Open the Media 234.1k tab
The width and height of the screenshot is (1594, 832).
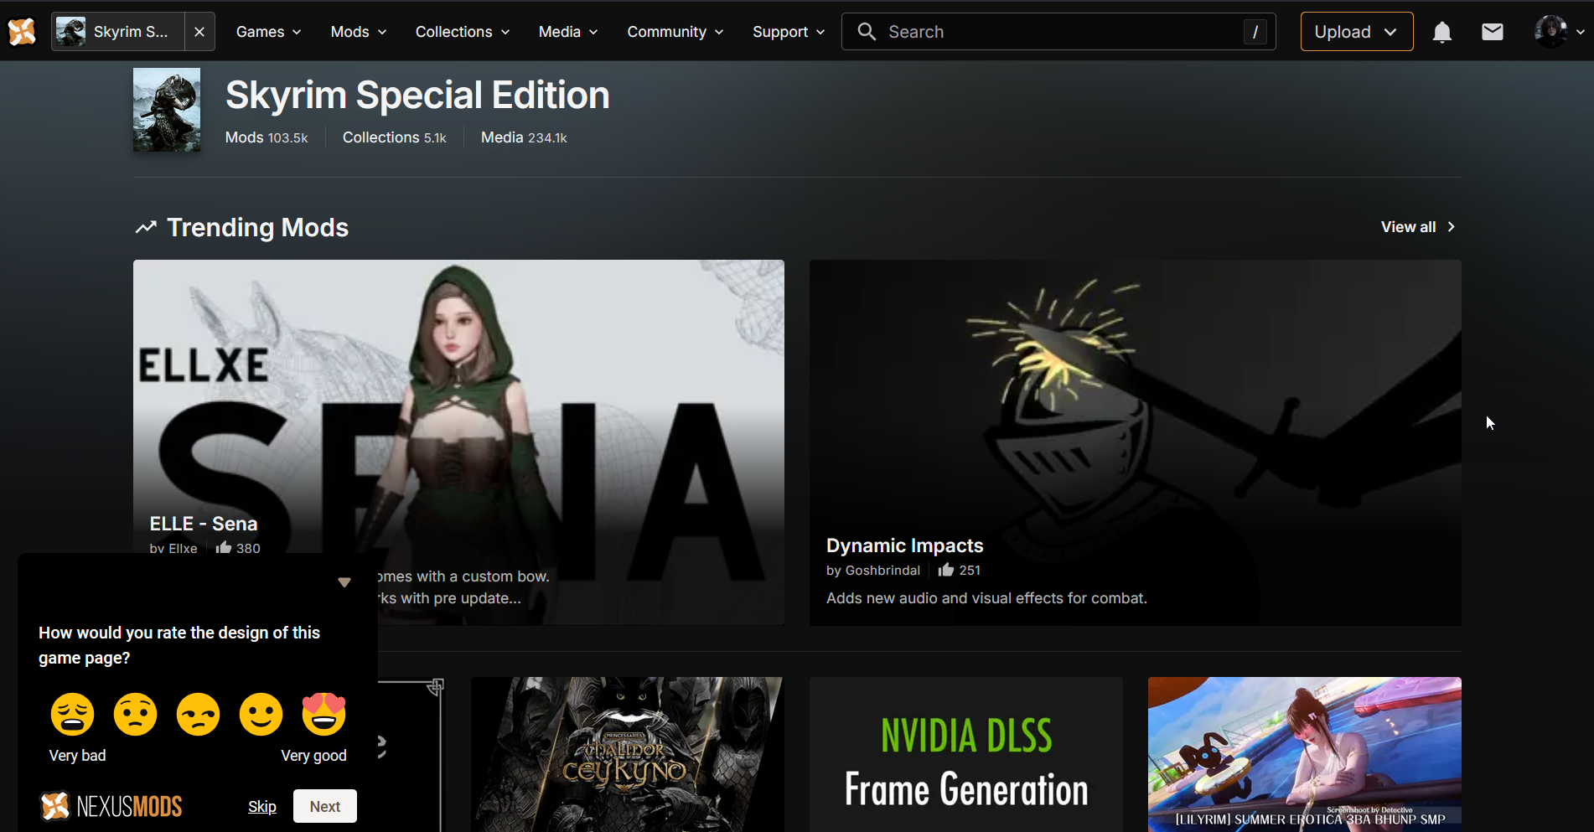point(524,137)
